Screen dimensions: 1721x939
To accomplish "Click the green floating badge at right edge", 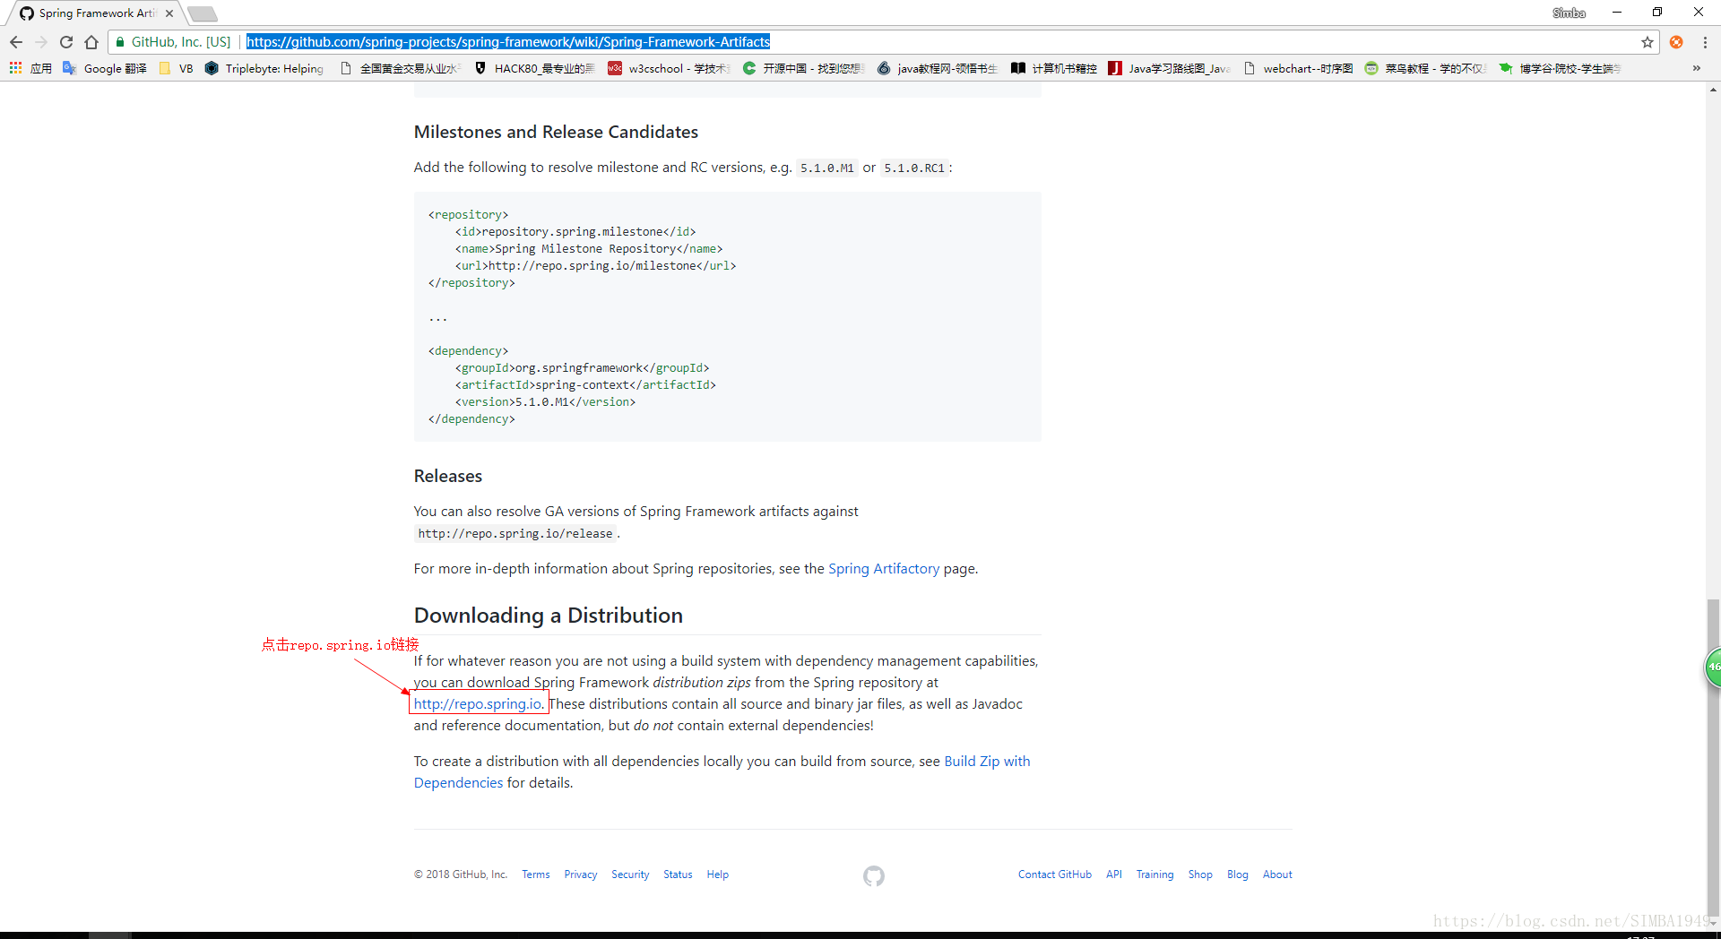I will coord(1713,667).
